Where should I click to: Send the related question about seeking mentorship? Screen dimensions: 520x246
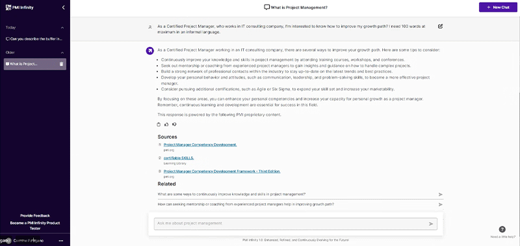coord(441,204)
